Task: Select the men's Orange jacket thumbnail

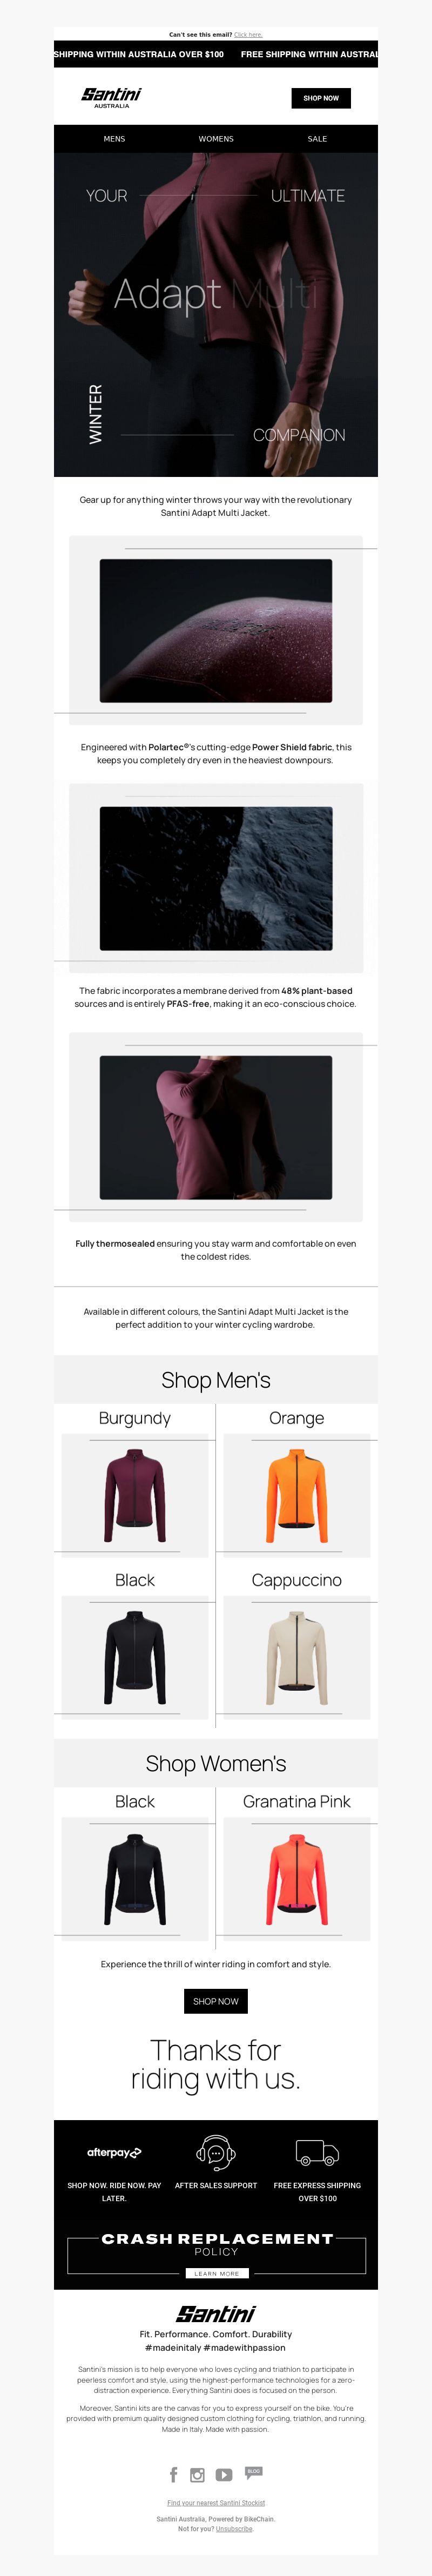Action: [x=297, y=1495]
